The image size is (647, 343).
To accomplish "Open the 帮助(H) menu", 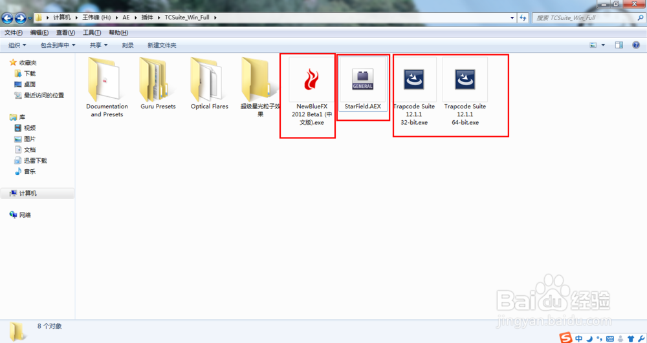I will click(118, 32).
